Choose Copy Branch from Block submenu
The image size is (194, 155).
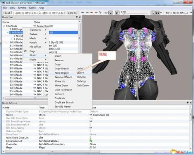tap(70, 69)
